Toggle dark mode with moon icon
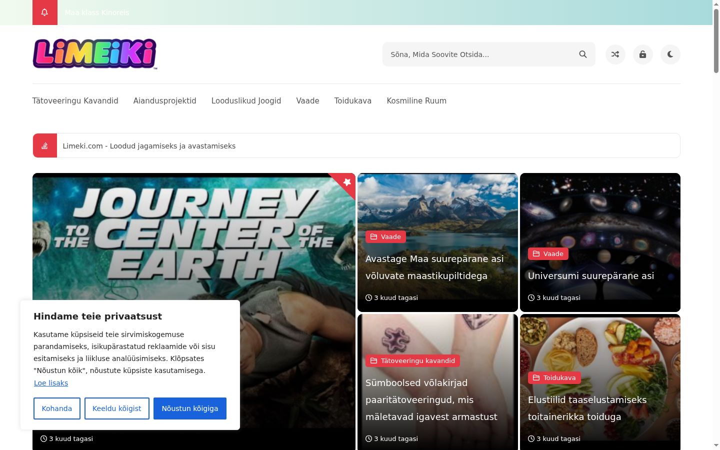The height and width of the screenshot is (450, 720). [670, 54]
